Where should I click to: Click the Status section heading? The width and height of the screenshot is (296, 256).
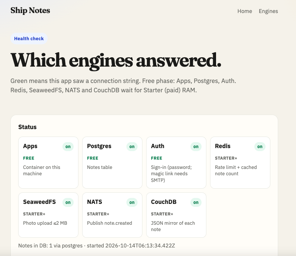coord(28,127)
